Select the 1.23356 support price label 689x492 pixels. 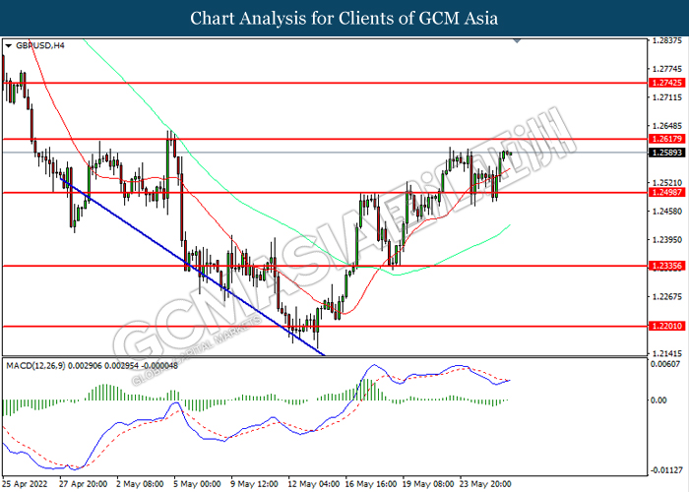tap(666, 266)
